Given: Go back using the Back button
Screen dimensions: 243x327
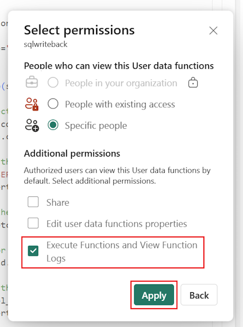Looking at the screenshot, I should (x=199, y=295).
